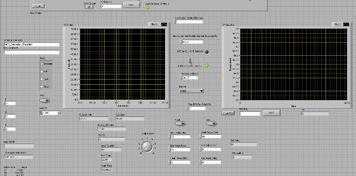Select the Clear radio option in State
The width and height of the screenshot is (356, 176).
[x=42, y=87]
